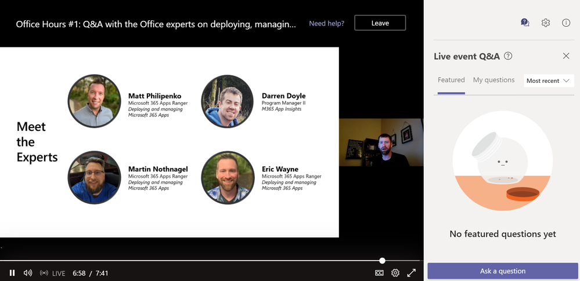Click the Ask a question button

coord(503,271)
